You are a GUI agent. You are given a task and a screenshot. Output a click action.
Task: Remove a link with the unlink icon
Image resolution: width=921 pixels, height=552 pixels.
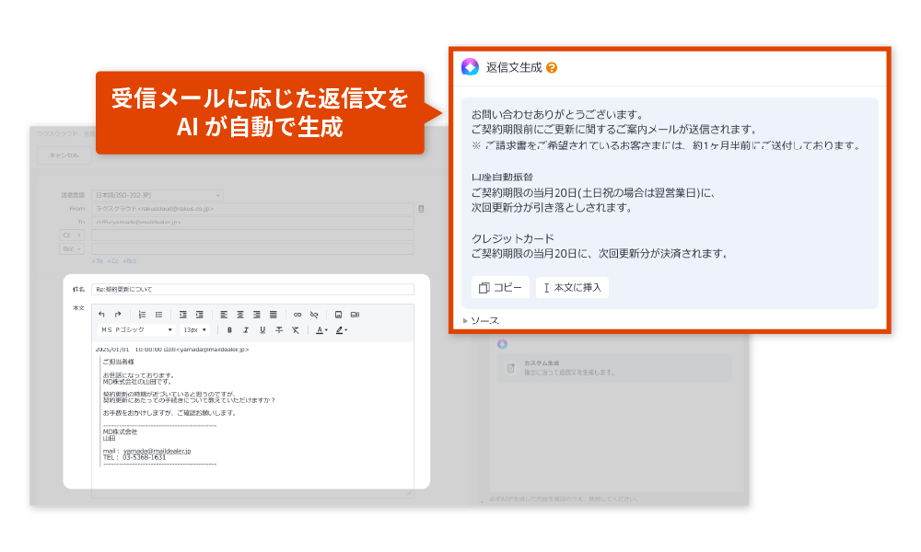314,316
